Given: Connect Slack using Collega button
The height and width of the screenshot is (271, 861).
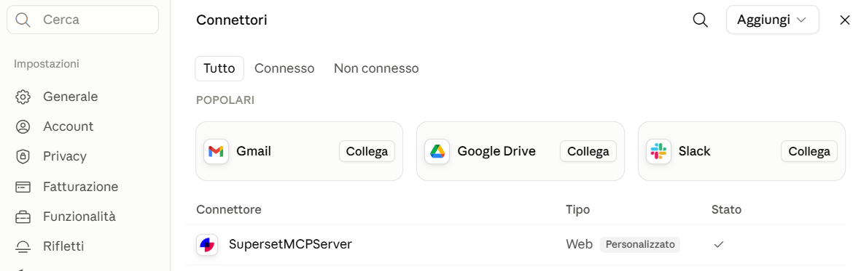Looking at the screenshot, I should coord(809,152).
